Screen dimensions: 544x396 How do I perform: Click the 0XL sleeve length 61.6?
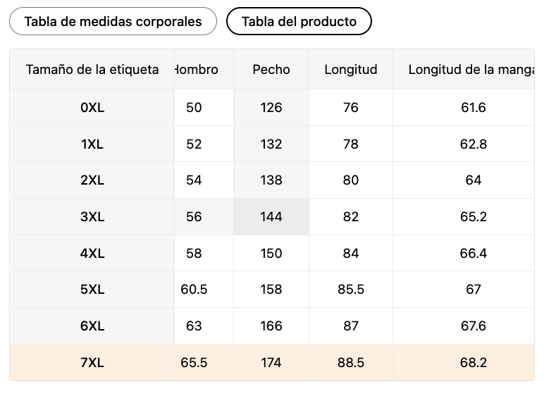tap(473, 108)
